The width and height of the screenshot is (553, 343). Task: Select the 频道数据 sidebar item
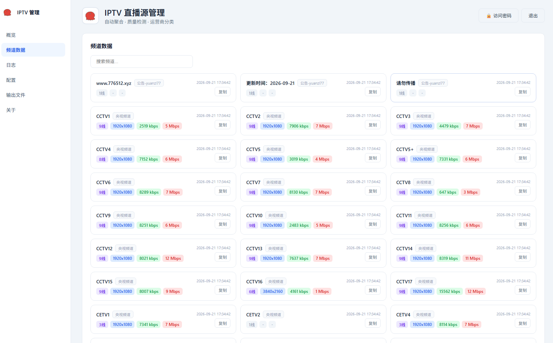(x=33, y=50)
